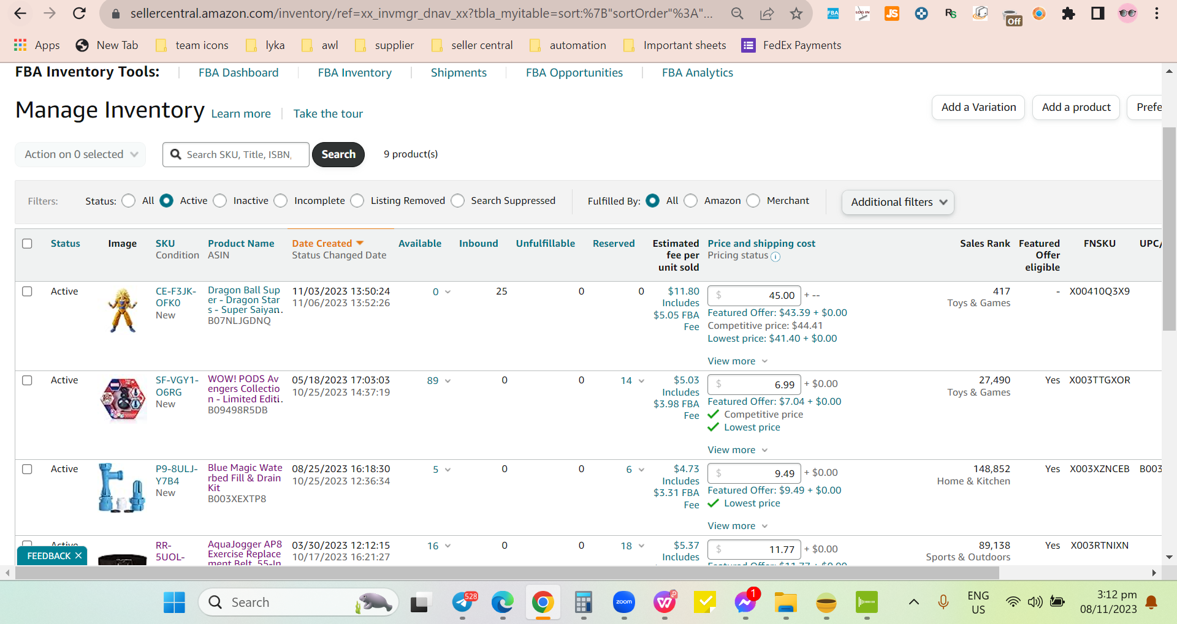Screen dimensions: 1177x624
Task: Expand View more for WOW! PODS pricing
Action: pos(737,450)
